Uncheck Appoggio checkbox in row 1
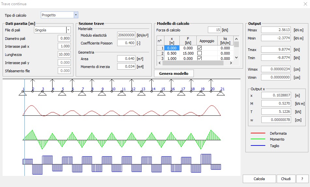 (199, 48)
